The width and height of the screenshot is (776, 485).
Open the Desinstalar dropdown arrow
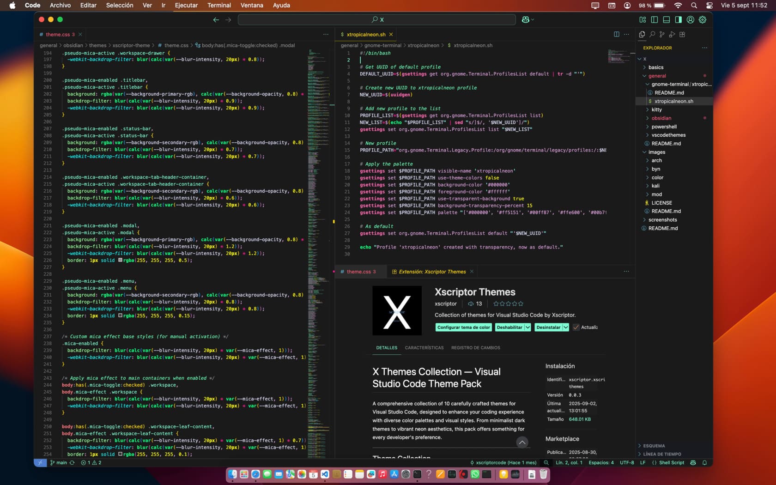(x=565, y=327)
